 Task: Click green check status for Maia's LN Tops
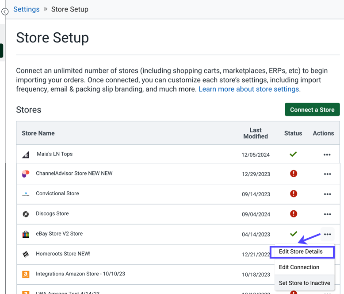click(x=293, y=154)
